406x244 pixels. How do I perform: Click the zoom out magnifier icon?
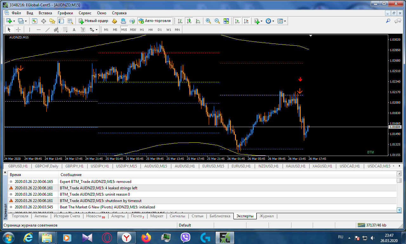click(x=217, y=21)
